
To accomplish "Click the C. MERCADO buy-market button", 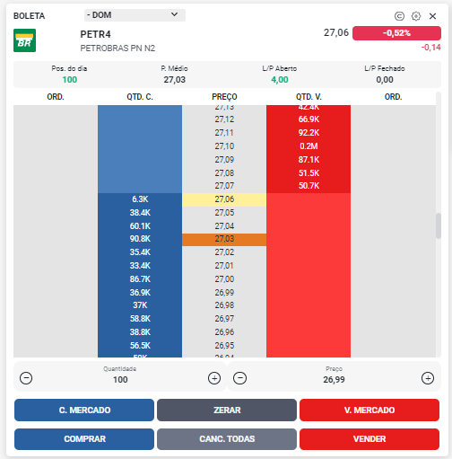I will [x=84, y=410].
